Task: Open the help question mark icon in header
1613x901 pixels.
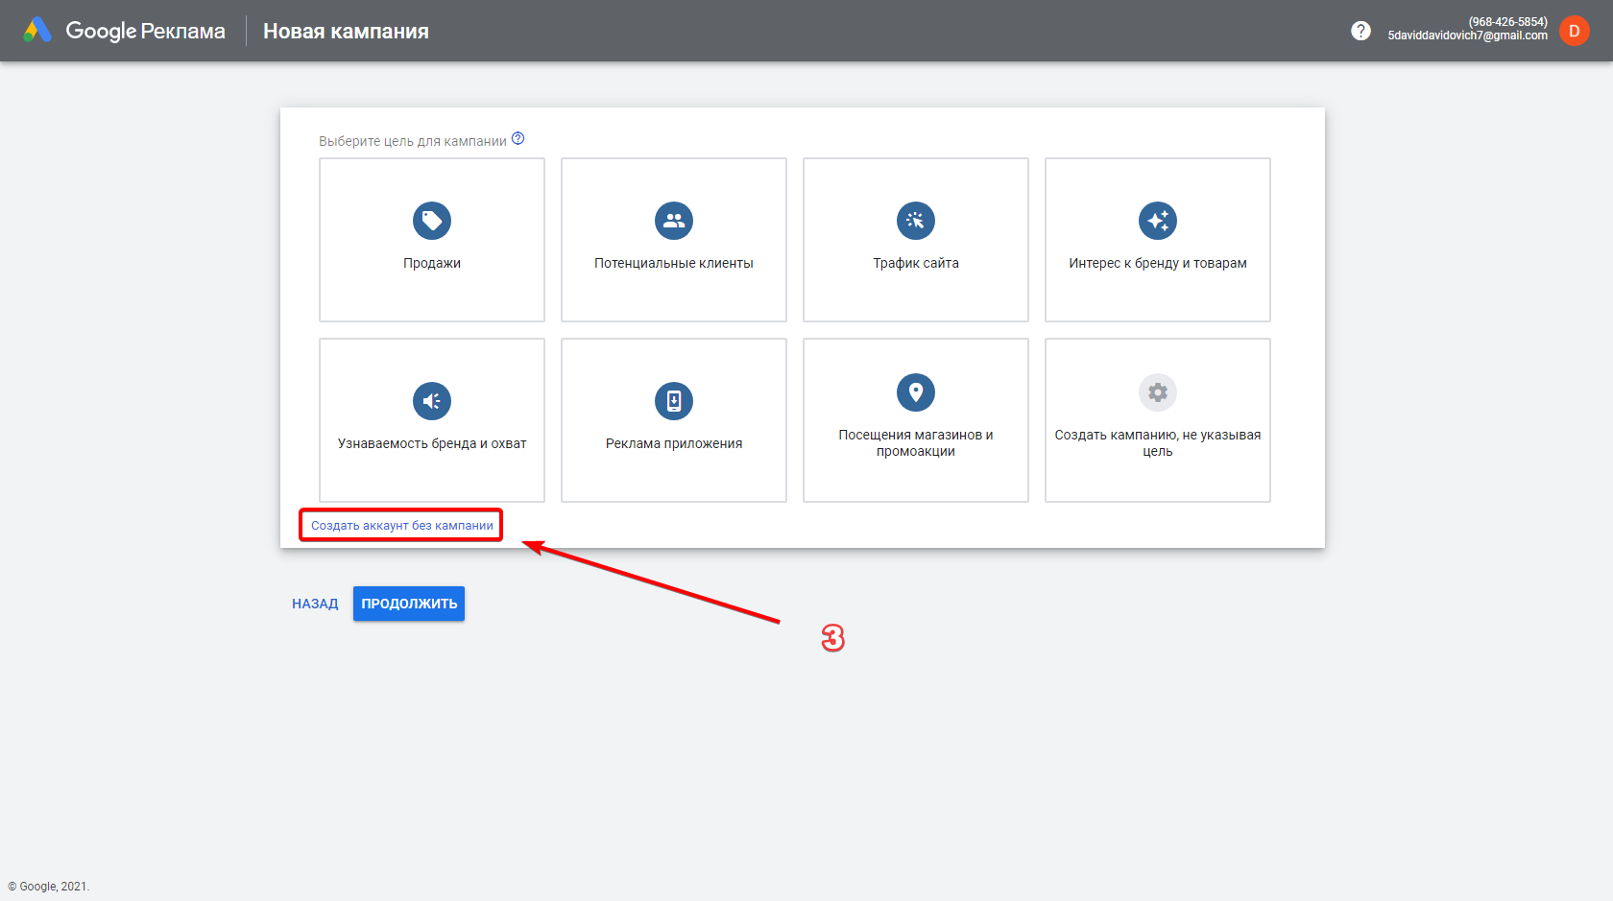Action: point(1360,31)
